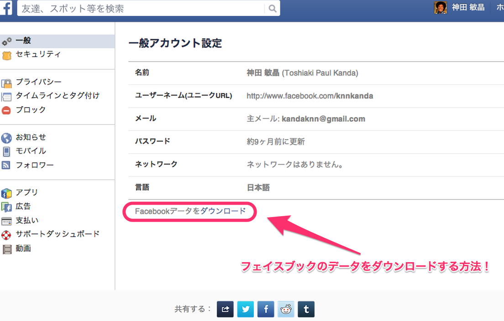Click the 言語 settings row label
The height and width of the screenshot is (321, 504).
coord(142,187)
